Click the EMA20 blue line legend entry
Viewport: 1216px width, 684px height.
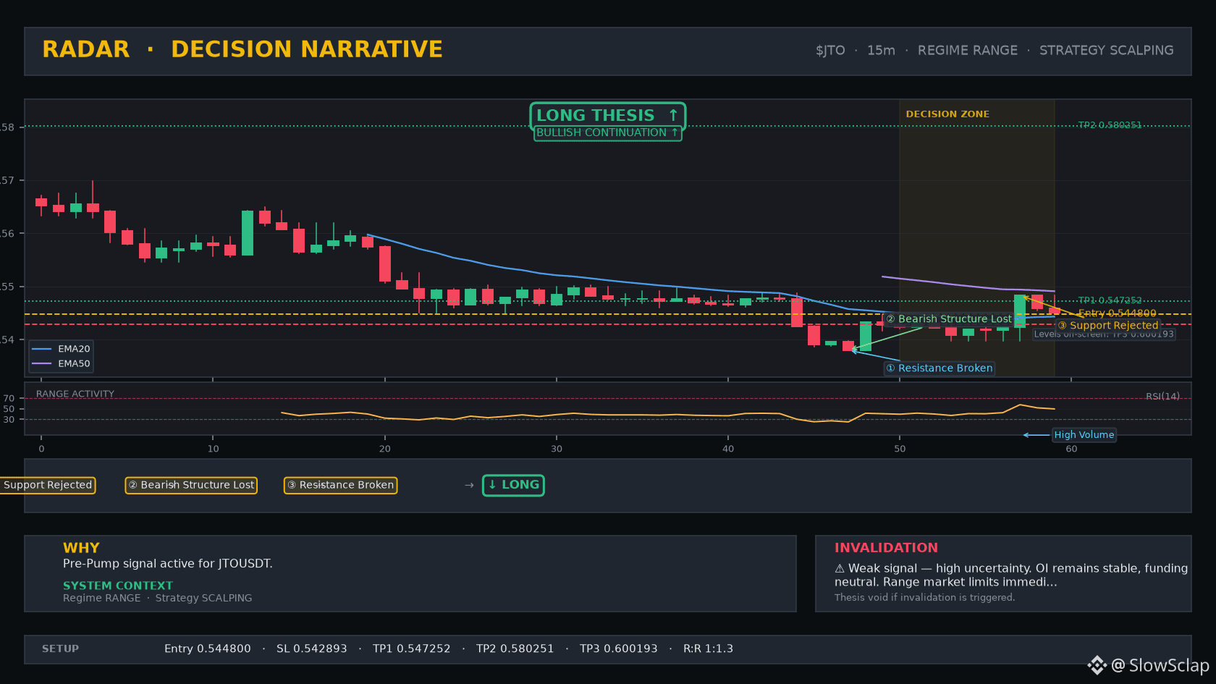point(61,349)
